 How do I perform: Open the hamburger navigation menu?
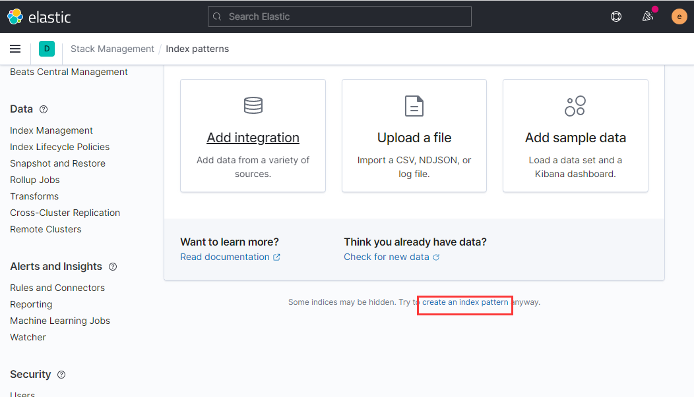15,49
